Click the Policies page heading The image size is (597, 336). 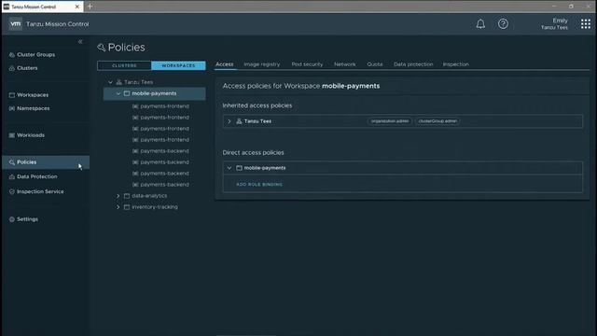tap(127, 48)
